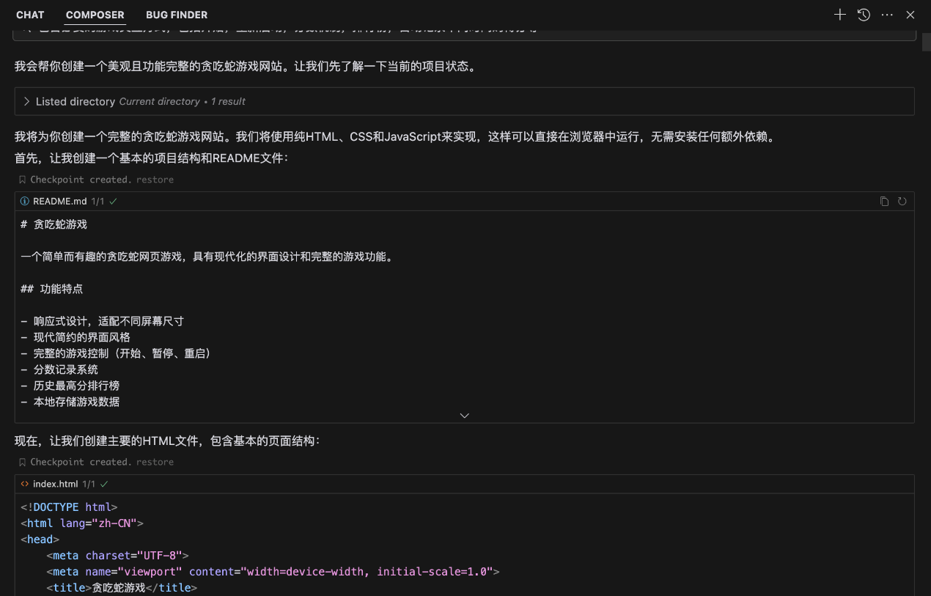The image size is (931, 596).
Task: Click restore on the checkpoint above index.html
Action: point(155,463)
